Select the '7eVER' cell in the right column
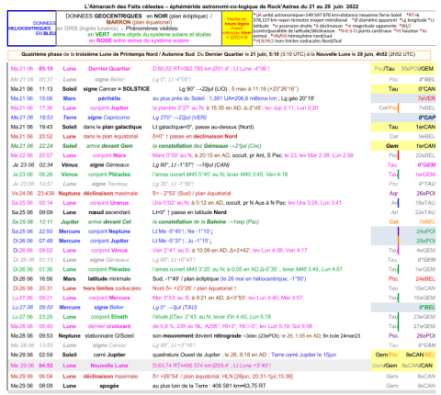The image size is (441, 395). (x=426, y=98)
